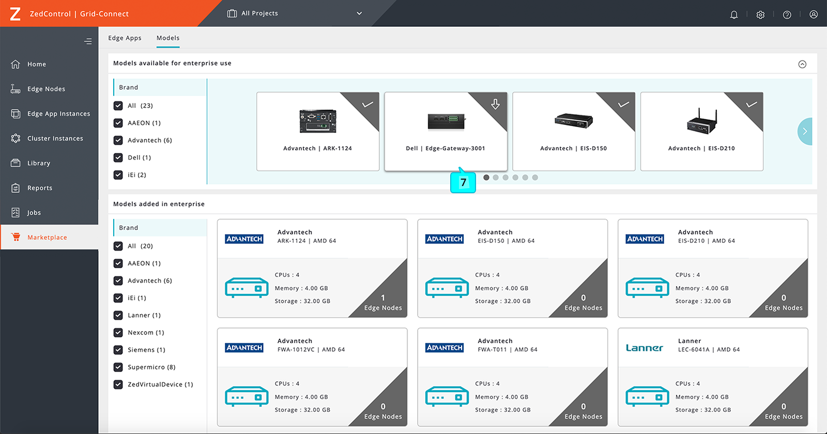Open the user account icon
The width and height of the screenshot is (827, 434).
tap(814, 14)
